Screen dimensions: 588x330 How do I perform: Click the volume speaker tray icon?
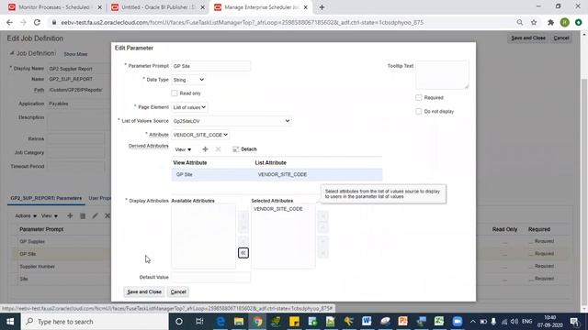click(514, 322)
